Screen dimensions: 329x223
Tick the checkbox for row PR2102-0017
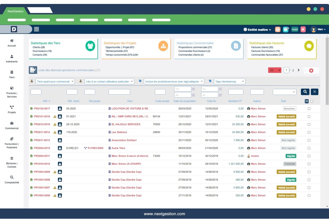tap(309, 108)
